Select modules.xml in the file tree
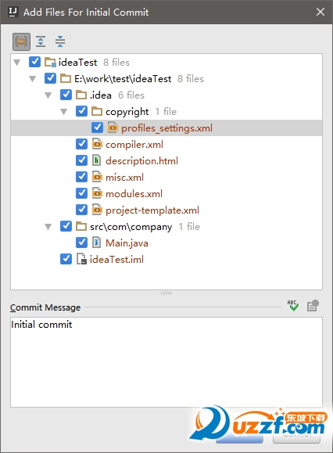This screenshot has width=333, height=453. tap(134, 193)
